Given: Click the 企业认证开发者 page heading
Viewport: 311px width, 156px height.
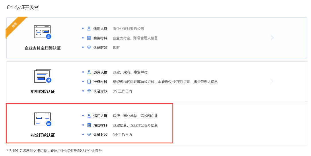Looking at the screenshot, I should tap(23, 7).
